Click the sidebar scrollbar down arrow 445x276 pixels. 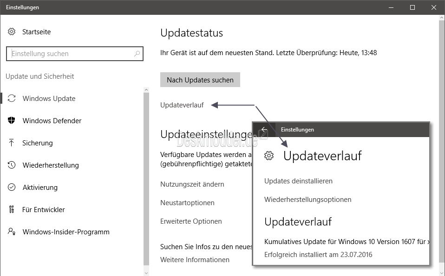[x=146, y=273]
